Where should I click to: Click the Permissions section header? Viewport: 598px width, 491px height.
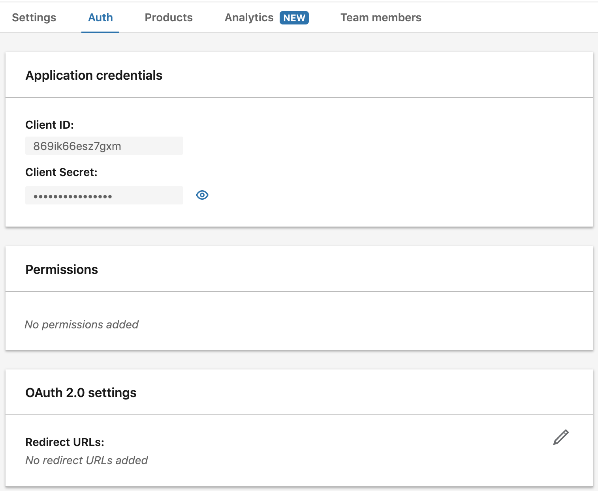tap(62, 270)
